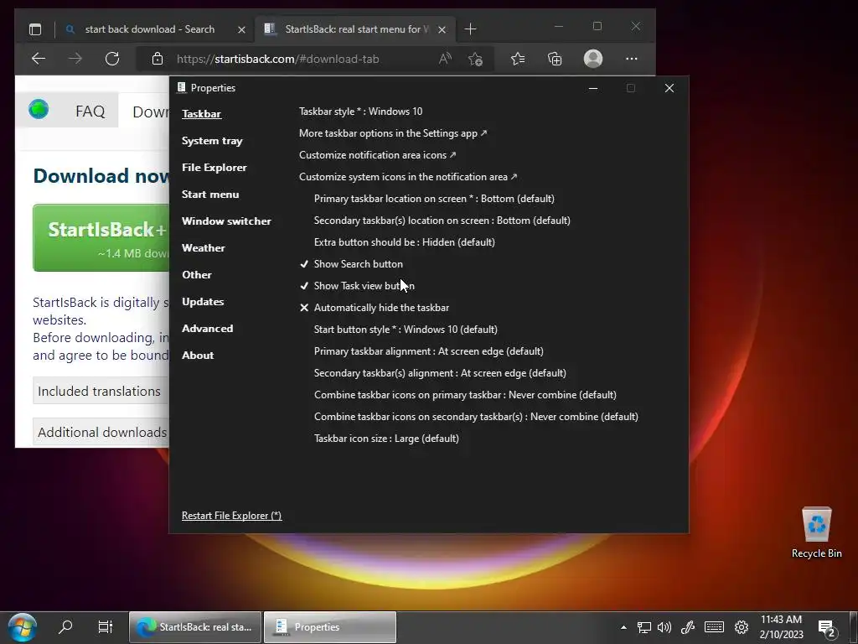The height and width of the screenshot is (644, 858).
Task: Open Customize notification area icons link
Action: 378,155
